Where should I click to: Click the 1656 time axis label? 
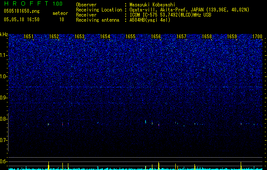point(156,37)
